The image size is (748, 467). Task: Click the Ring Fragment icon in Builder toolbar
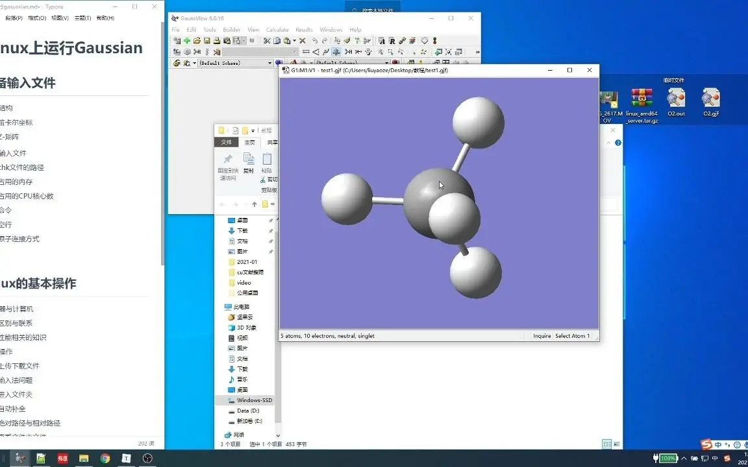(x=187, y=52)
